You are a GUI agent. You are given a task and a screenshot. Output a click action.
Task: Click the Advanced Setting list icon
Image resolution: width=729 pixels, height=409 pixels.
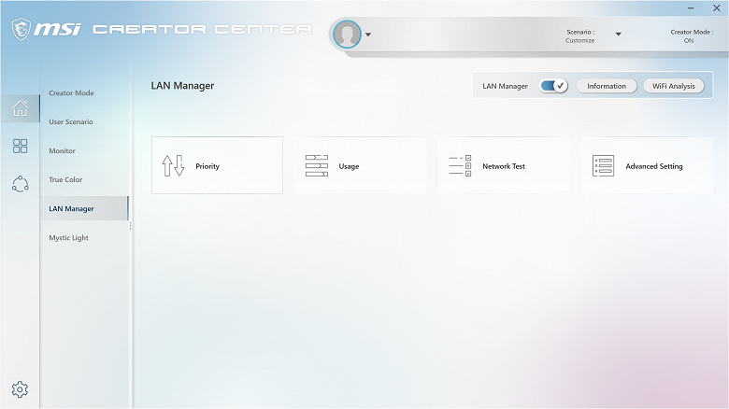coord(604,166)
